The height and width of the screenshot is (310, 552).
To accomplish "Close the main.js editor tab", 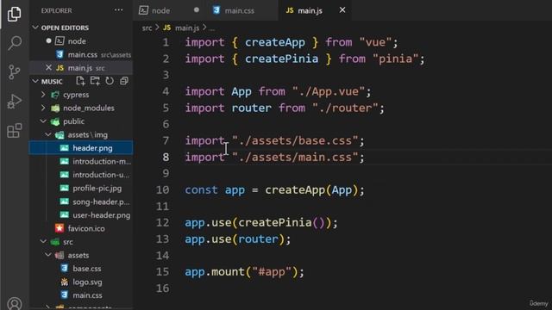I will click(x=342, y=10).
